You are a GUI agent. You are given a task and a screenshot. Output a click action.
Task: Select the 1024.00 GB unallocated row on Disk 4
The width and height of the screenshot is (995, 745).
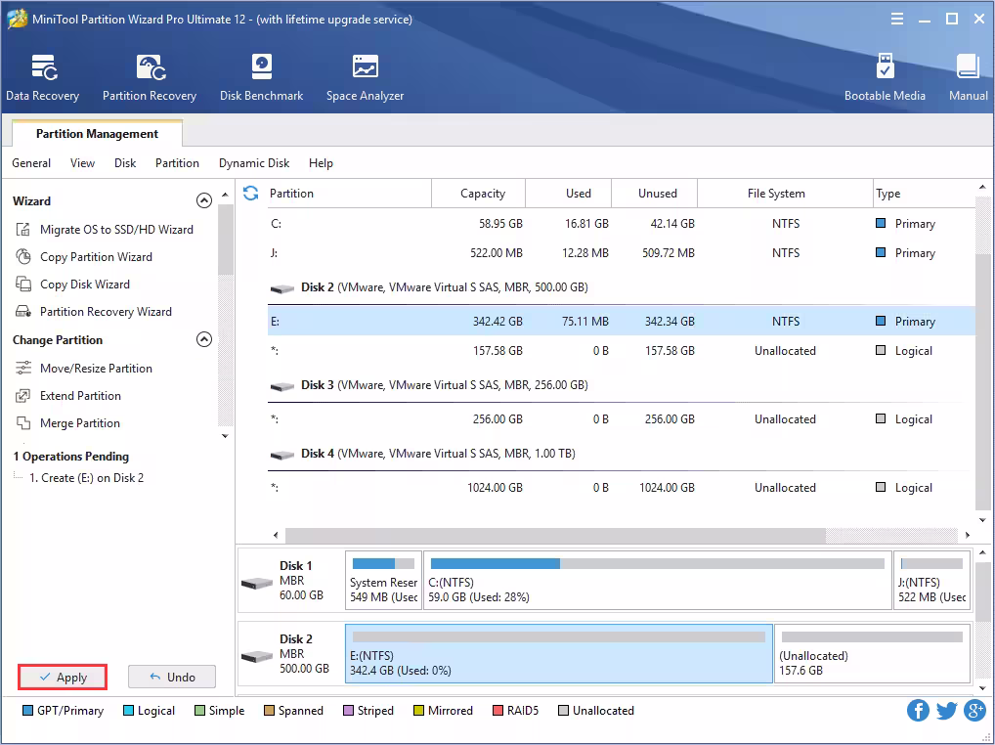click(x=622, y=487)
